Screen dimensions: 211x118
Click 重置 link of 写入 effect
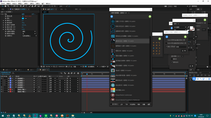23,14
